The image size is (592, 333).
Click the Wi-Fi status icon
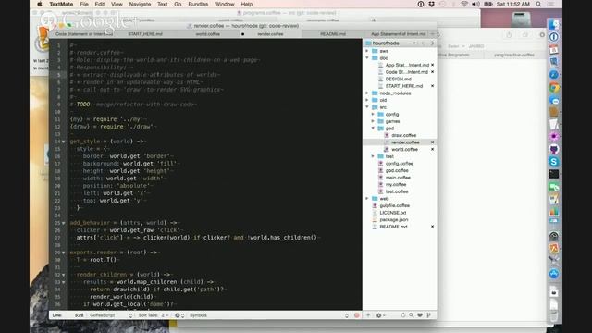(464, 4)
